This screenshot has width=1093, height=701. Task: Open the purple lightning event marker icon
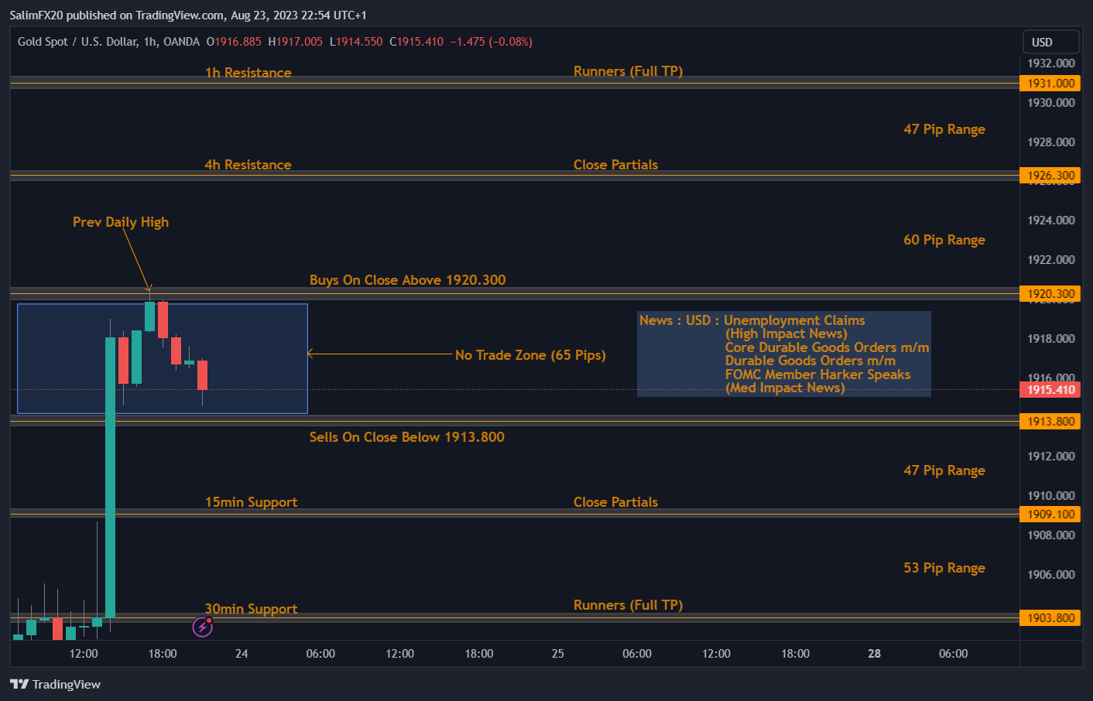click(x=202, y=627)
